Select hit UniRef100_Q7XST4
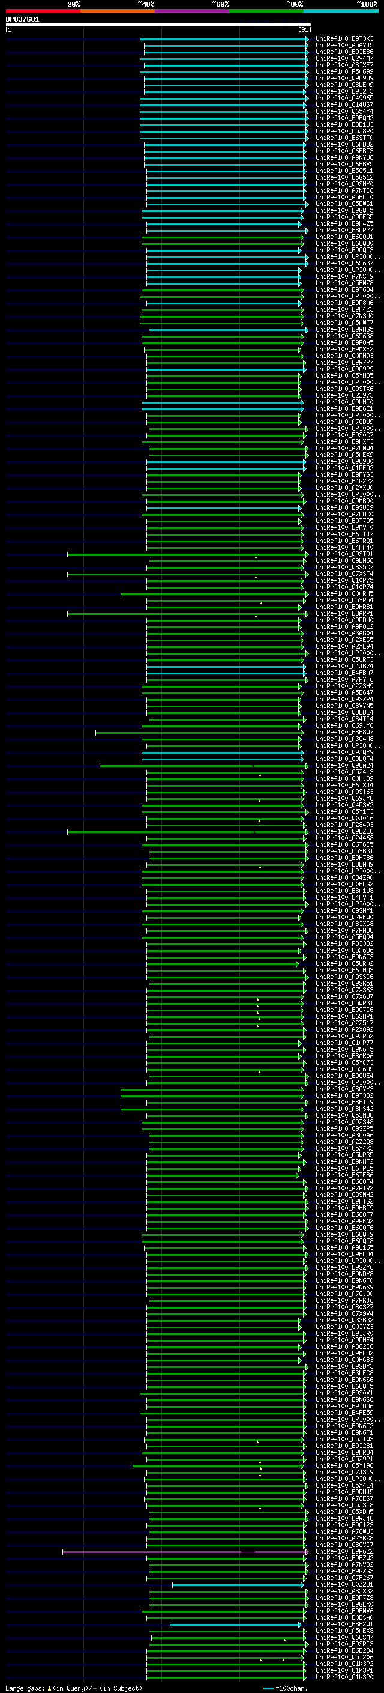 344,574
